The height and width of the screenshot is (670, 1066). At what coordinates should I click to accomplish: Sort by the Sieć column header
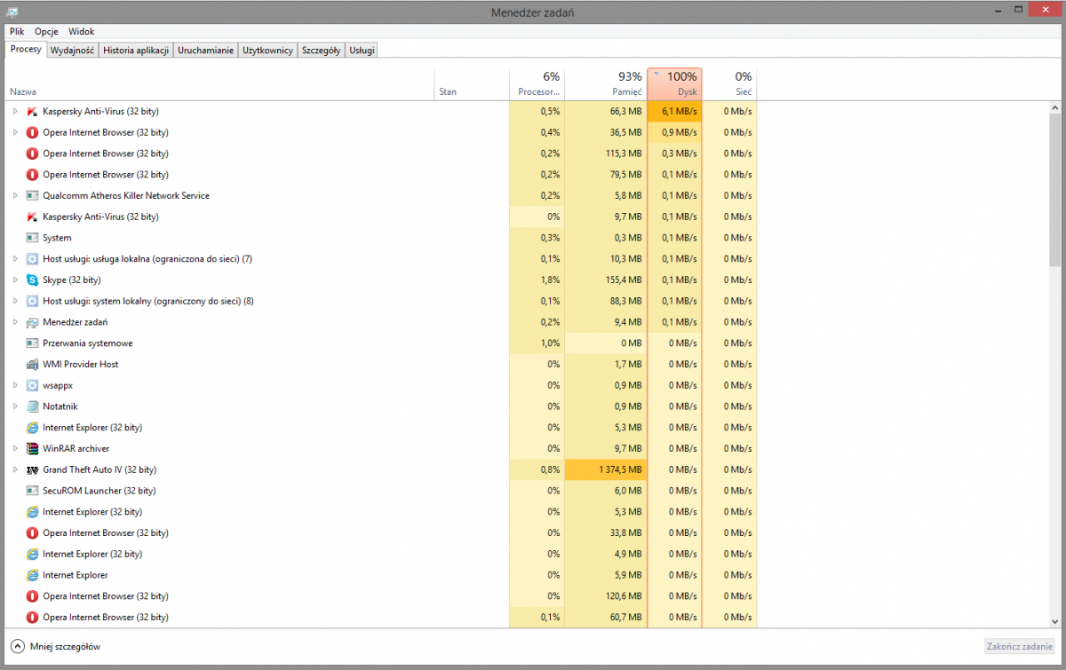(729, 84)
